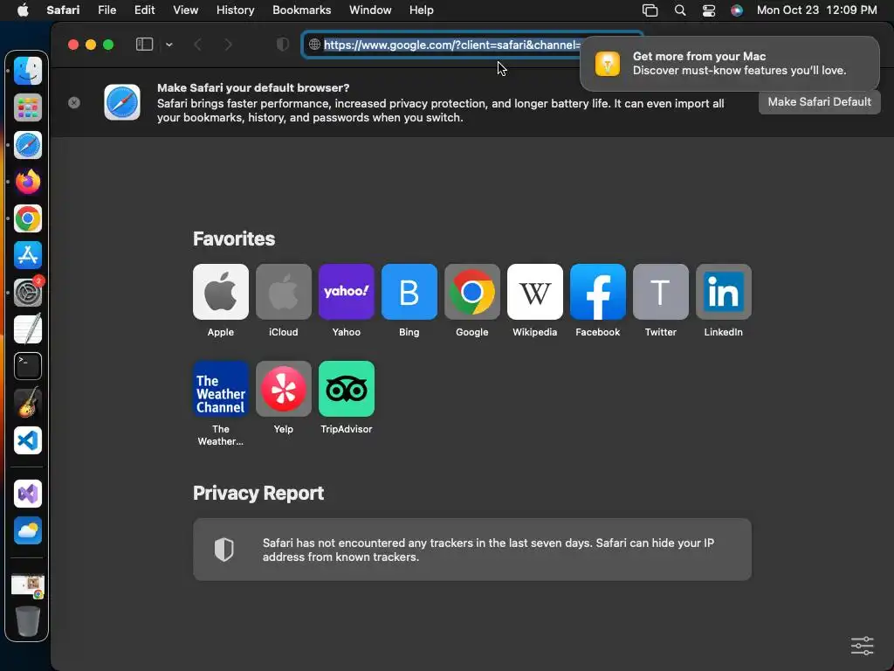Open the Trash from the Dock

[27, 621]
